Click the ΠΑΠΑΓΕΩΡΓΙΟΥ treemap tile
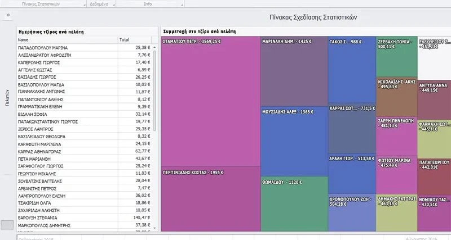 pyautogui.click(x=434, y=176)
